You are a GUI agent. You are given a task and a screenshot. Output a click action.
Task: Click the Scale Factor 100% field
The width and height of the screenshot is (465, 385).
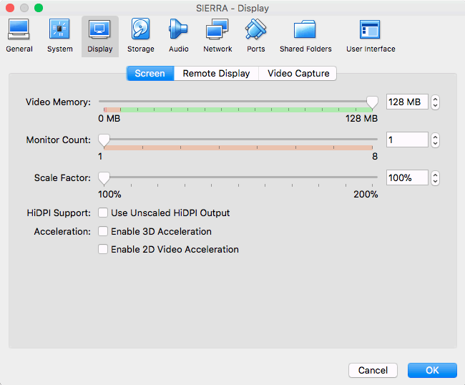[x=407, y=177]
